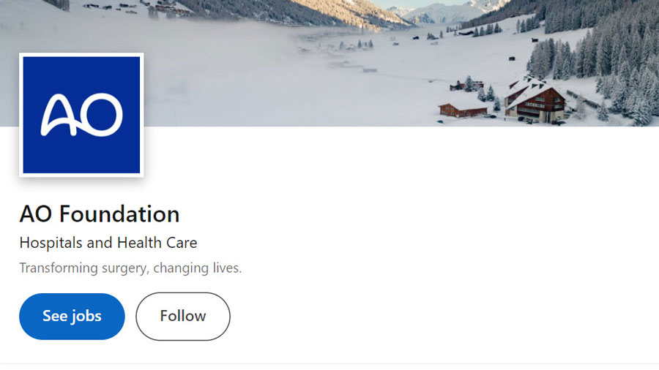Screen dimensions: 659x370
Task: Follow the AO Foundation page
Action: [183, 317]
